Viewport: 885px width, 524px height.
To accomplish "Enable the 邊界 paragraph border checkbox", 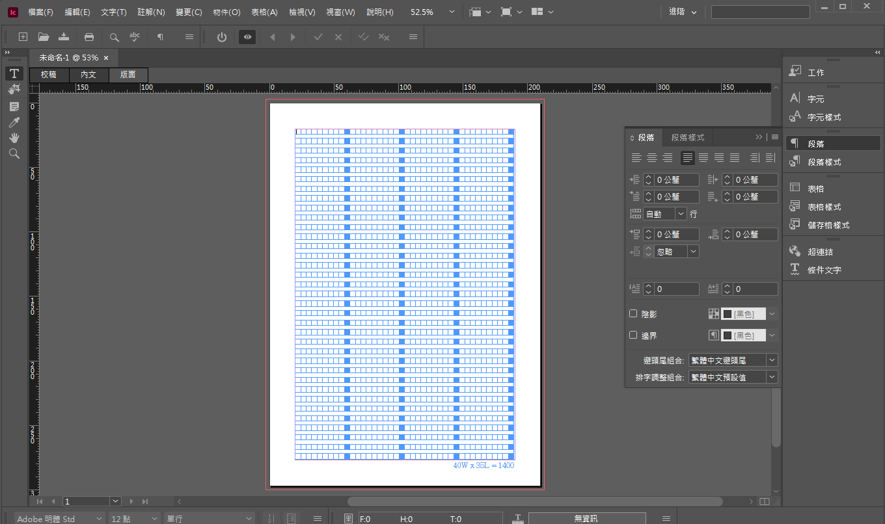I will [x=633, y=335].
